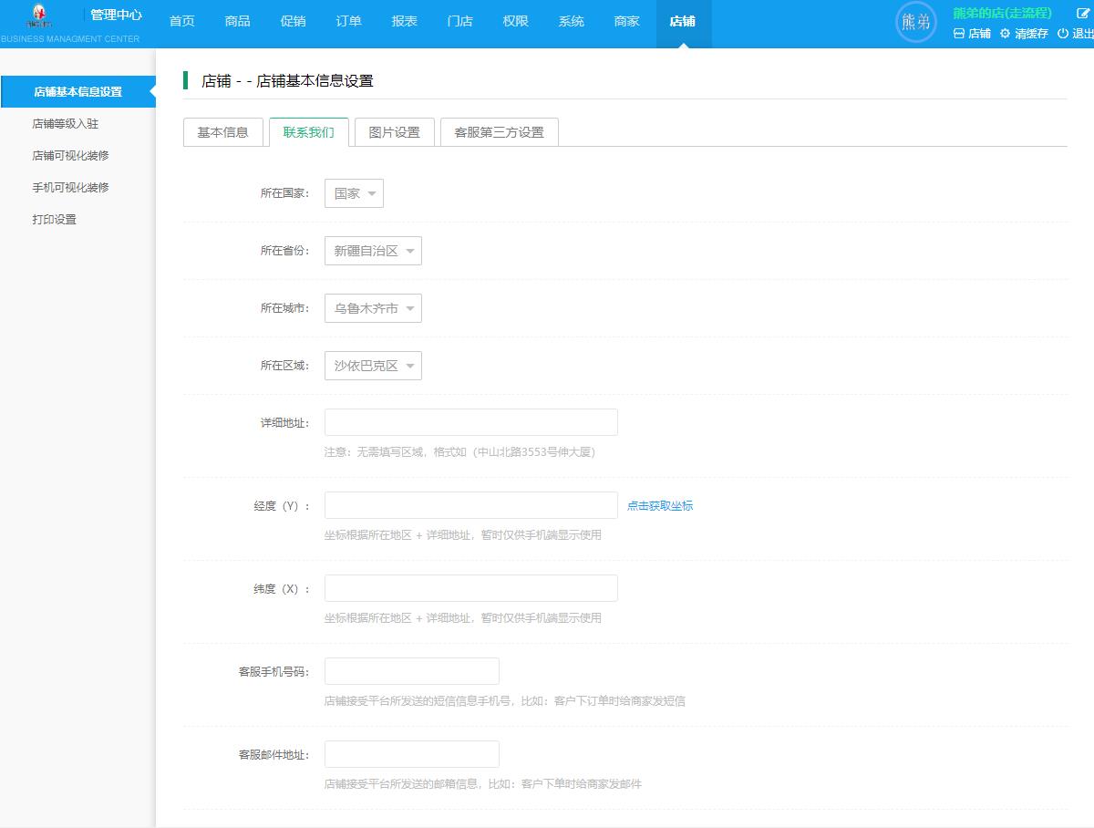Screen dimensions: 1094x828
Task: Open the 门店 top menu
Action: tap(460, 21)
